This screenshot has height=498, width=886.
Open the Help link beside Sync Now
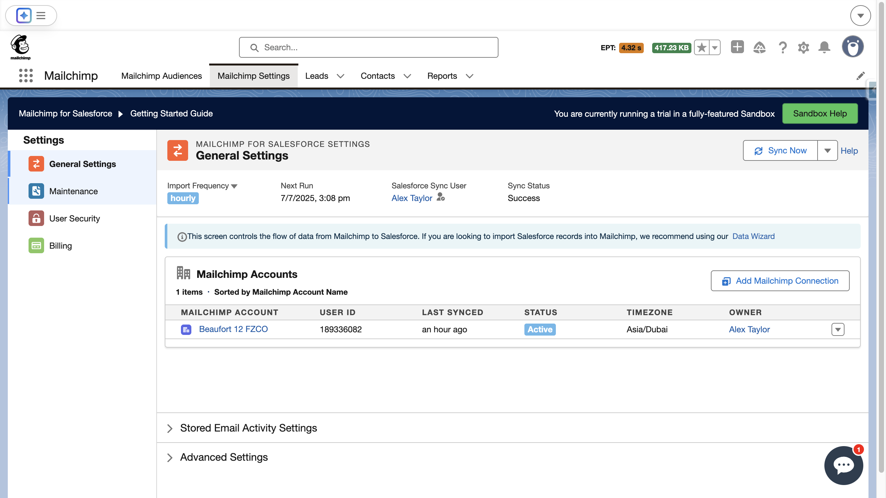(849, 151)
